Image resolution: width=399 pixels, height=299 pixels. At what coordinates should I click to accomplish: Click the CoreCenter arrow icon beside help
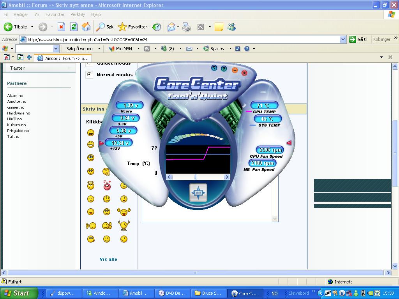(214, 68)
